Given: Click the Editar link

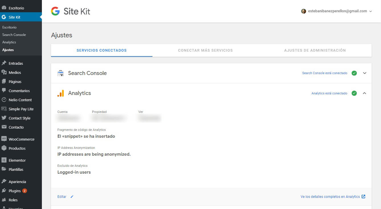Looking at the screenshot, I should click(62, 197).
